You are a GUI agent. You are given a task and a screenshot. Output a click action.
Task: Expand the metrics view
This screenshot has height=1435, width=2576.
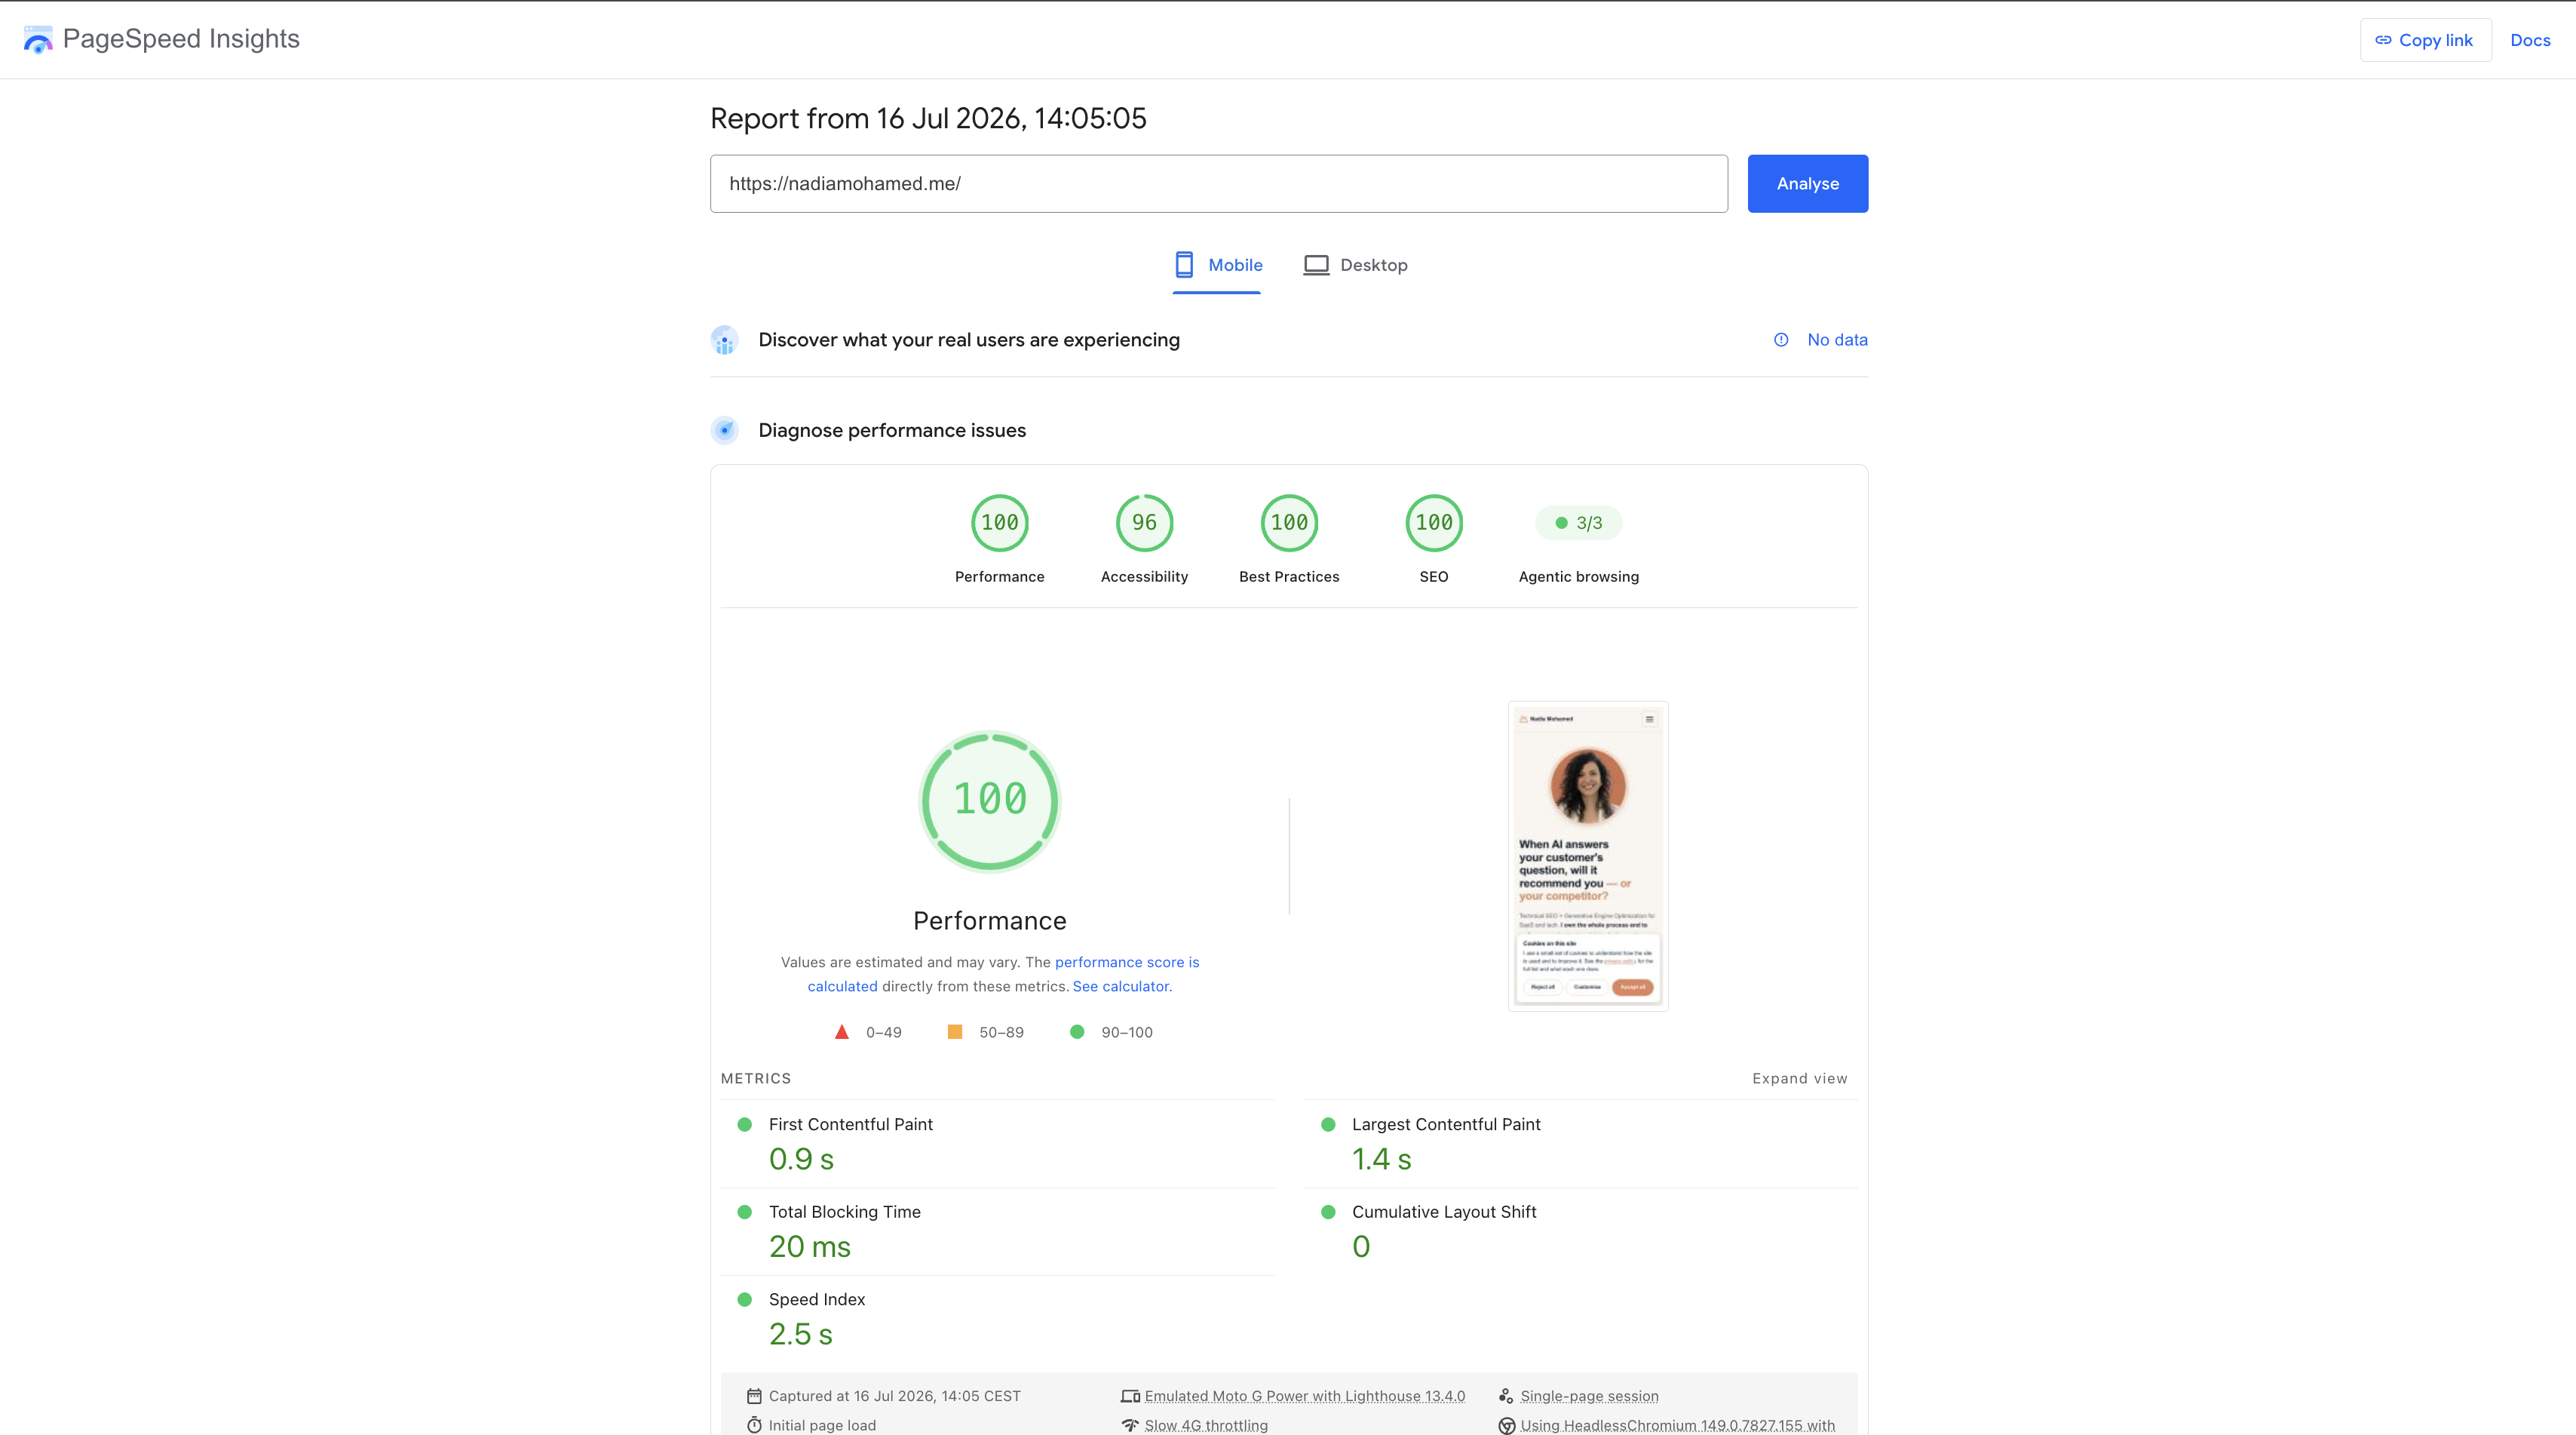pyautogui.click(x=1799, y=1079)
